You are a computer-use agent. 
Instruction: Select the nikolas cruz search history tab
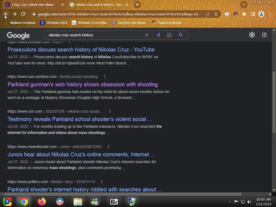pyautogui.click(x=99, y=5)
